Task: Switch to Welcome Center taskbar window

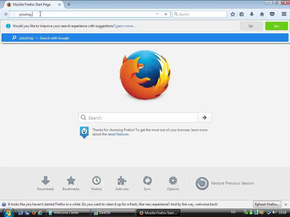Action: coord(68,213)
